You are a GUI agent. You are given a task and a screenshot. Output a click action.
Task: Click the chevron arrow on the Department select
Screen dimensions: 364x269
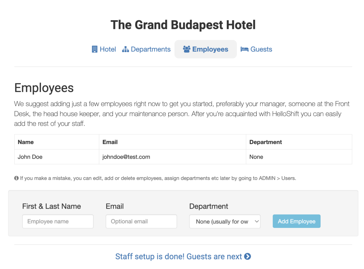(256, 221)
